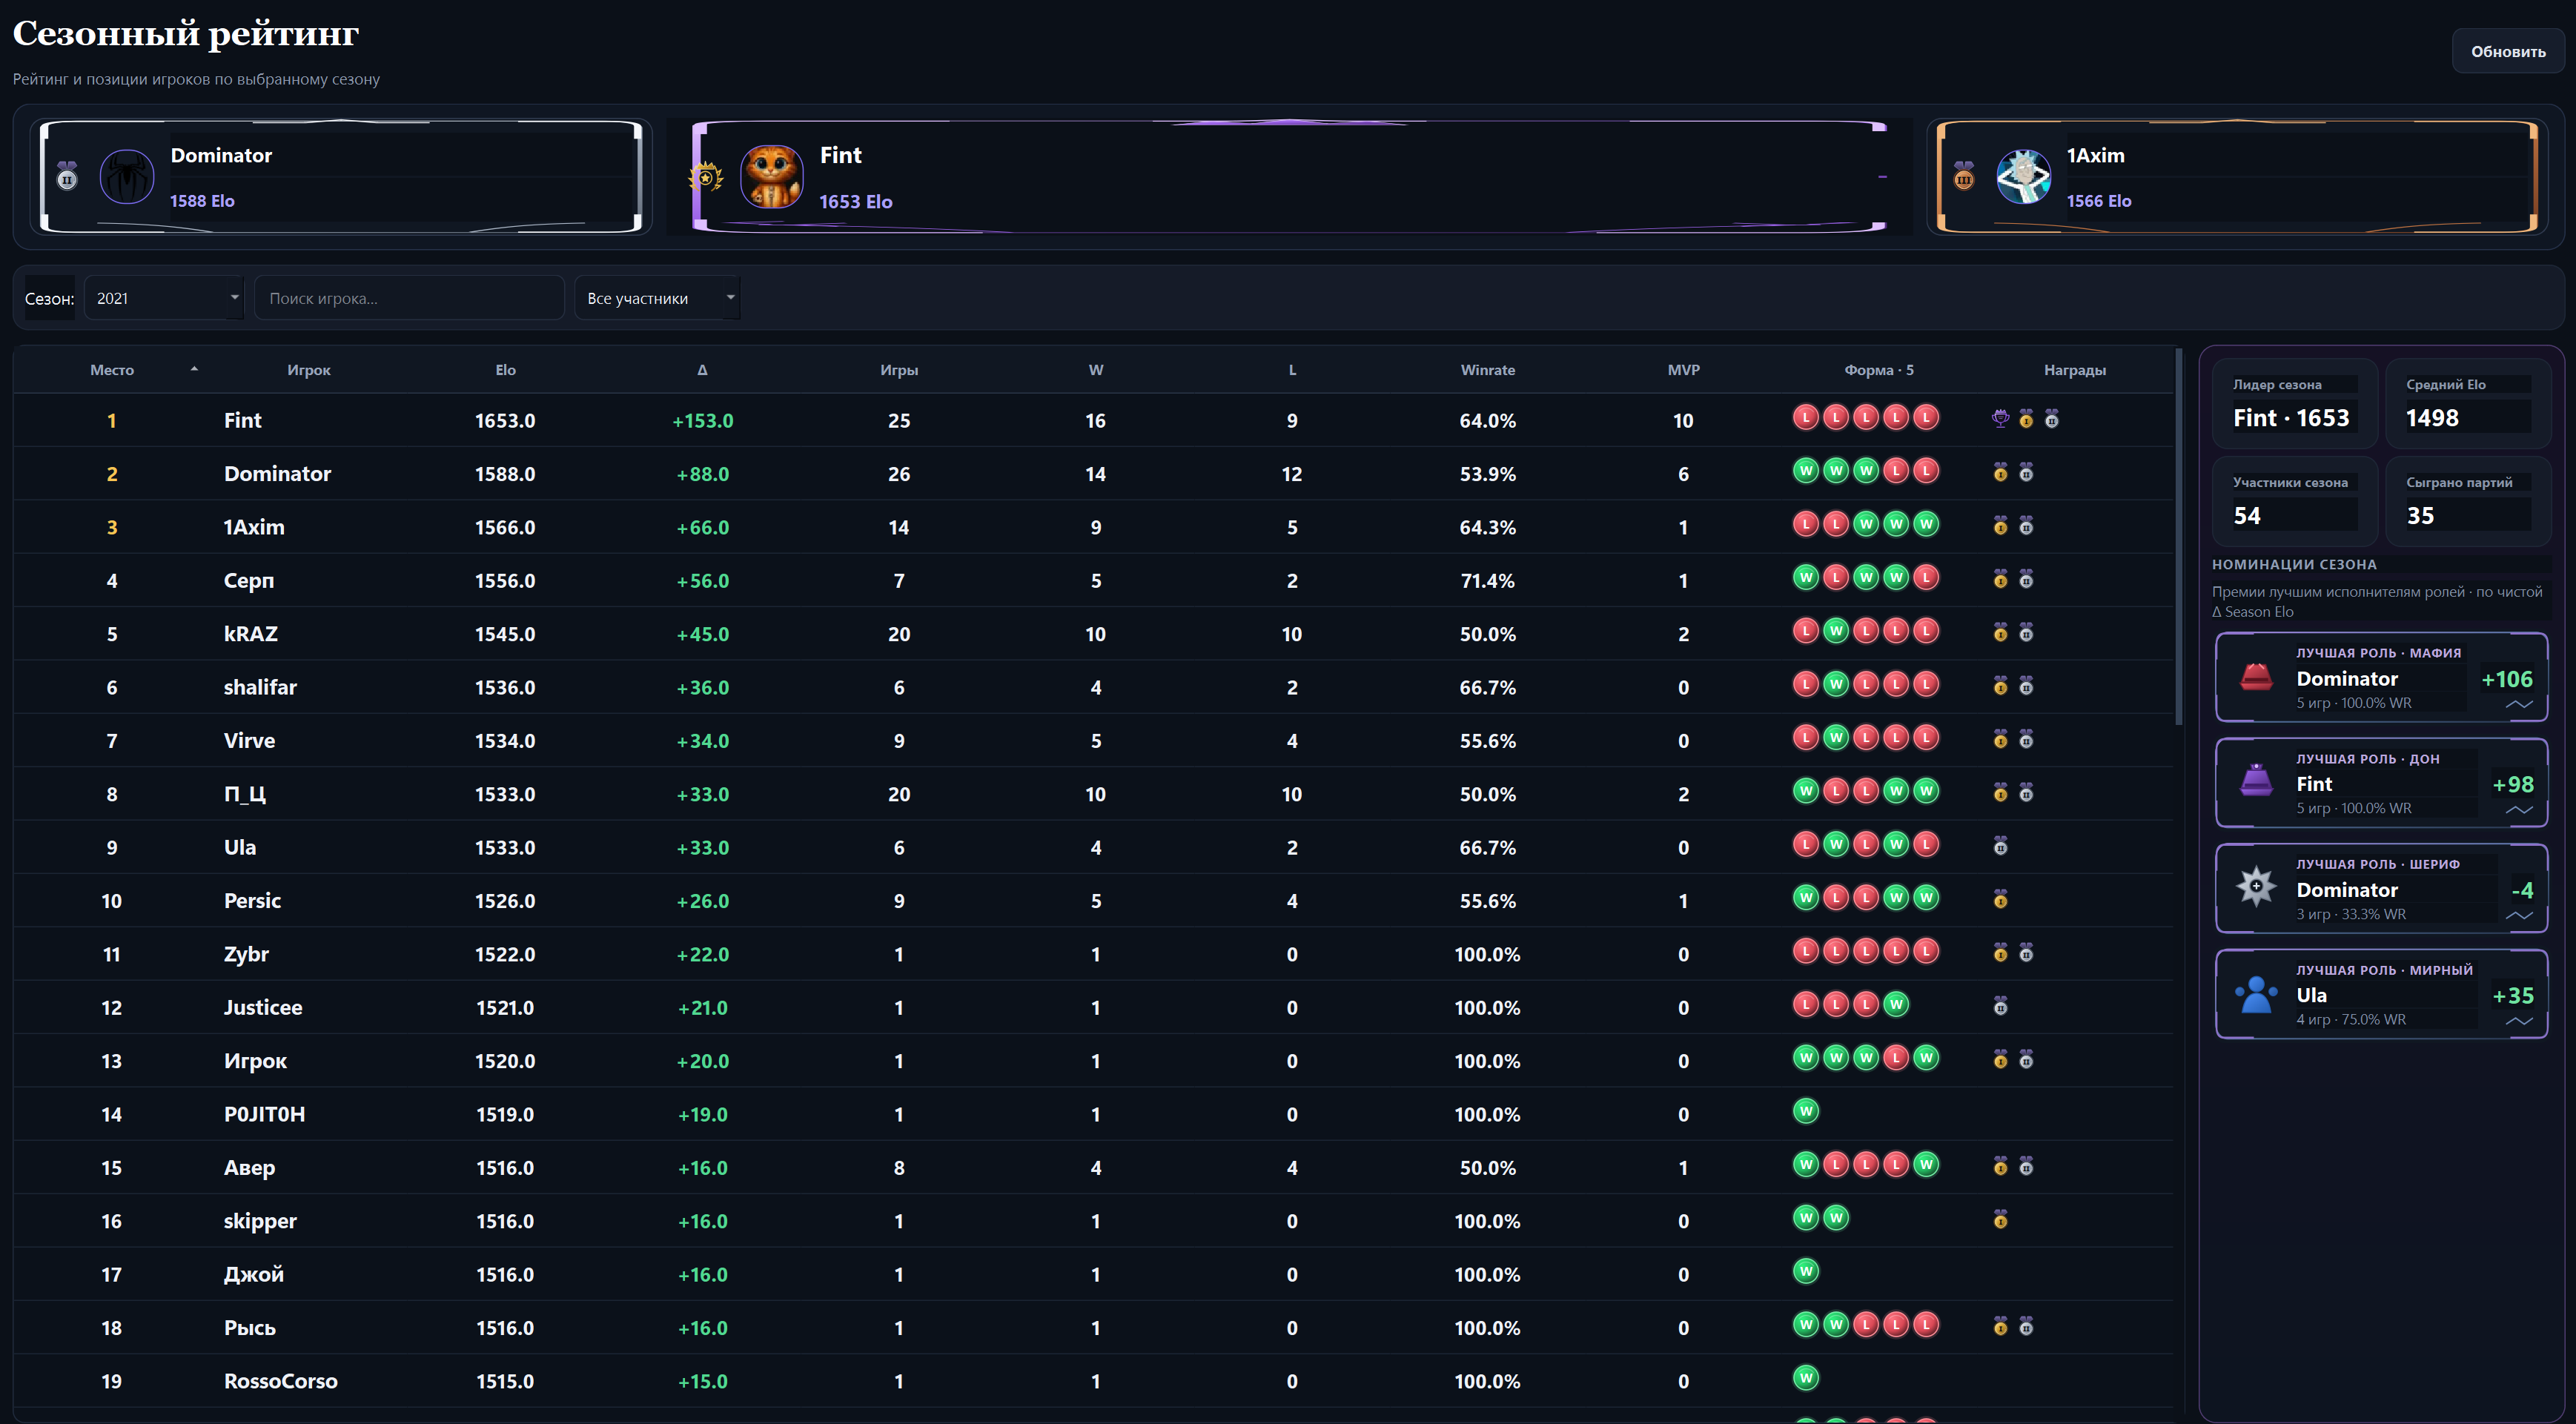
Task: Click the green W form badge in RossoCorso's row
Action: point(1806,1378)
